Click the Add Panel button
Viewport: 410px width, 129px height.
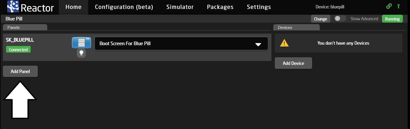click(20, 71)
